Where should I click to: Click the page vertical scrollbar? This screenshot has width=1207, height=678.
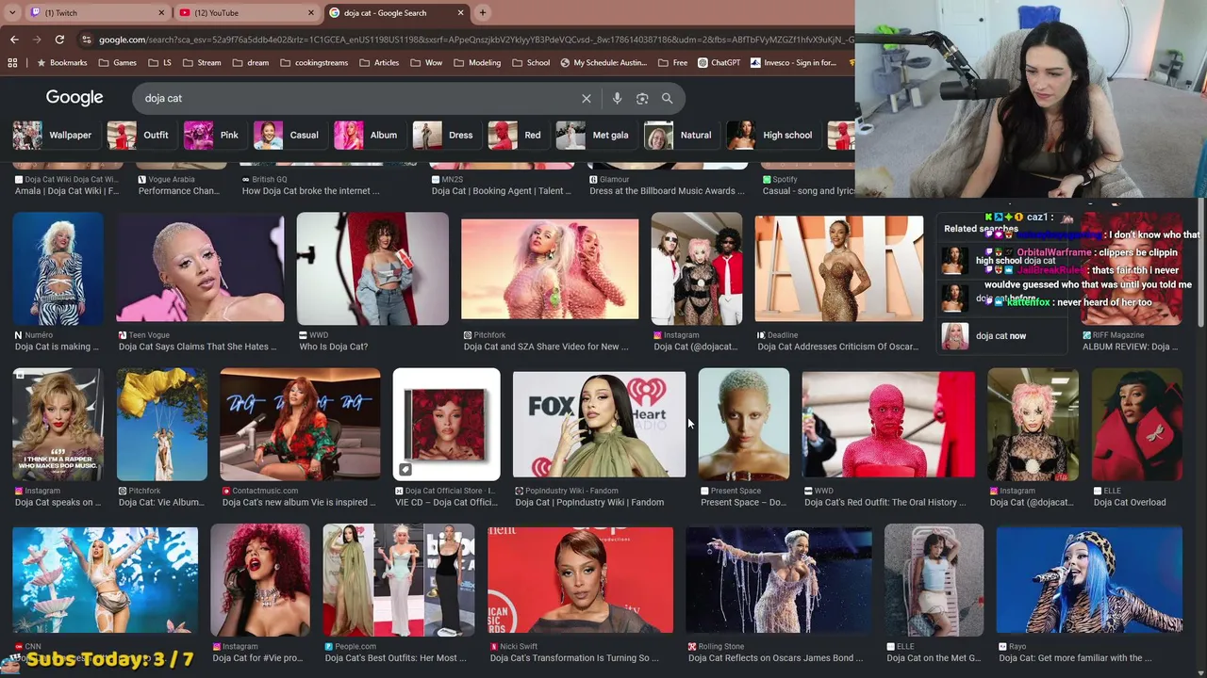tap(1200, 264)
